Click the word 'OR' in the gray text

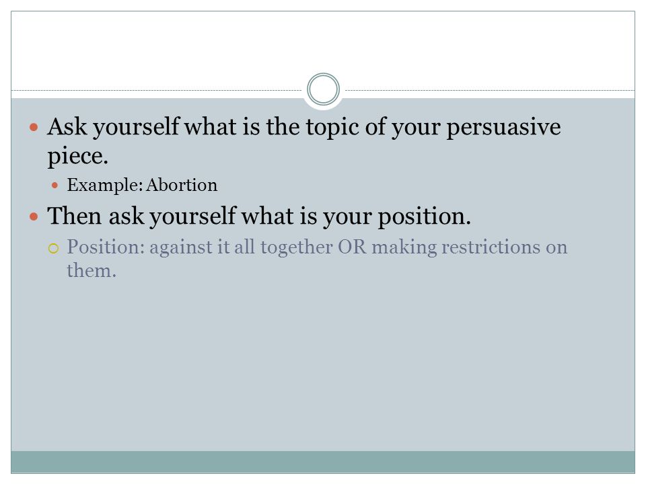352,247
